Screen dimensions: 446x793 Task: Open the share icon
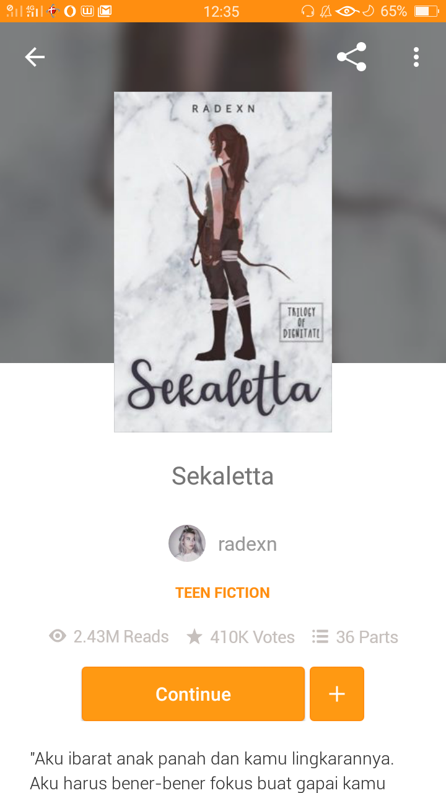point(351,57)
